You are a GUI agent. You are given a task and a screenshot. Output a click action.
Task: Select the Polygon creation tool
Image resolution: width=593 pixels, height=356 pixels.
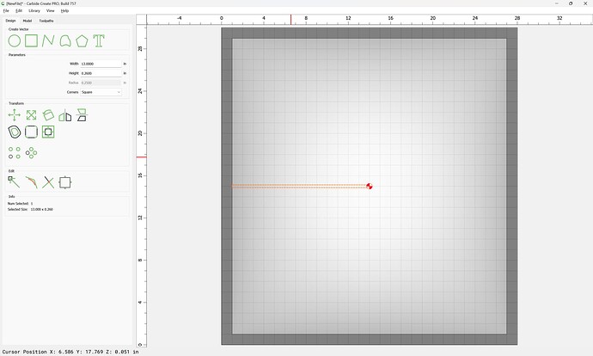(x=82, y=40)
